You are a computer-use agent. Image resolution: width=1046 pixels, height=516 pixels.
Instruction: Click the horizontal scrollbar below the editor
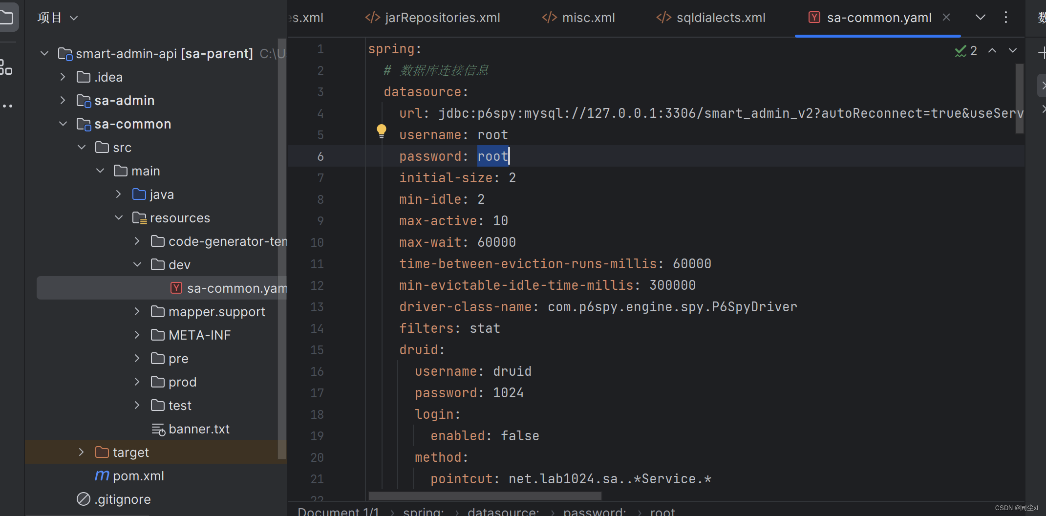[484, 496]
